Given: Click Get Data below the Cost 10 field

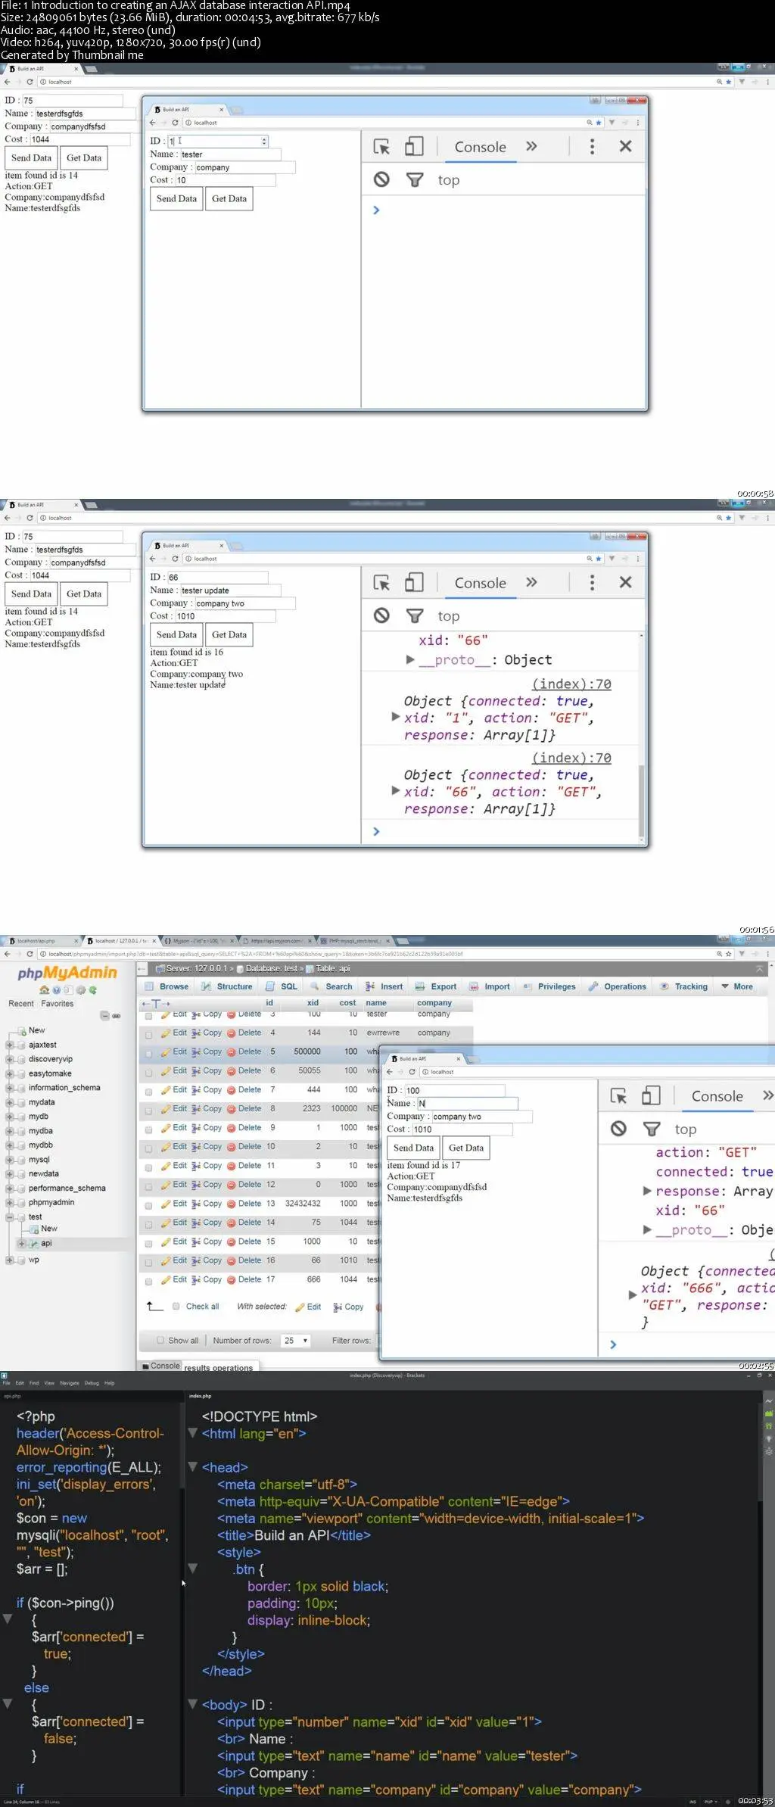Looking at the screenshot, I should tap(229, 198).
